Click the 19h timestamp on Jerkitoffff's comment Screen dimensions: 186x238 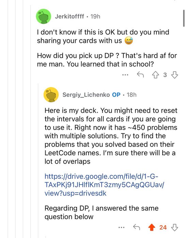click(x=95, y=16)
